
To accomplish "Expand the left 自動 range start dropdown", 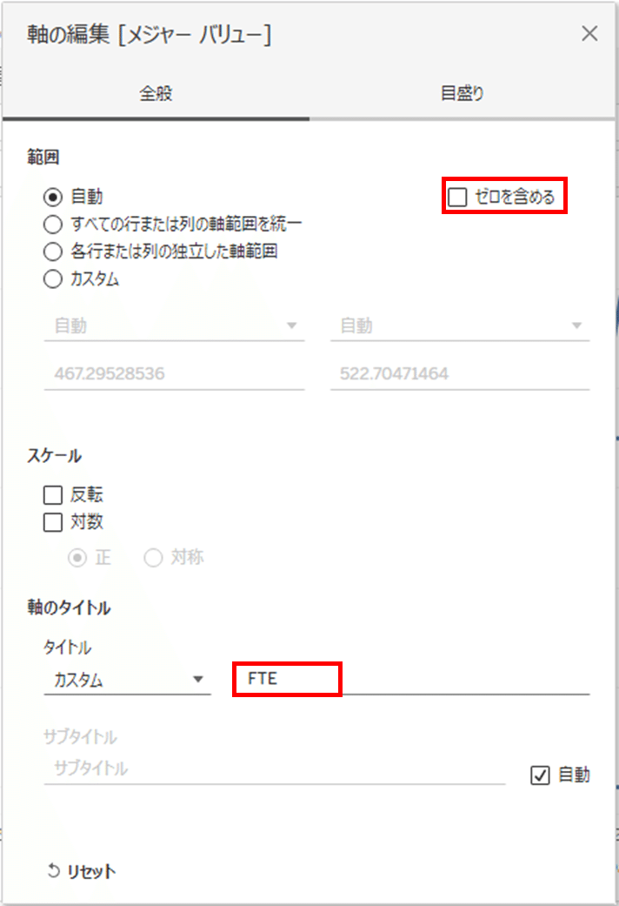I will [175, 325].
